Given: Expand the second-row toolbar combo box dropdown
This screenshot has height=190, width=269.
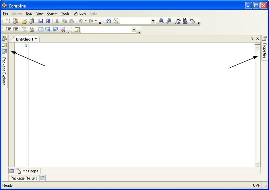Looking at the screenshot, I should coord(134,30).
